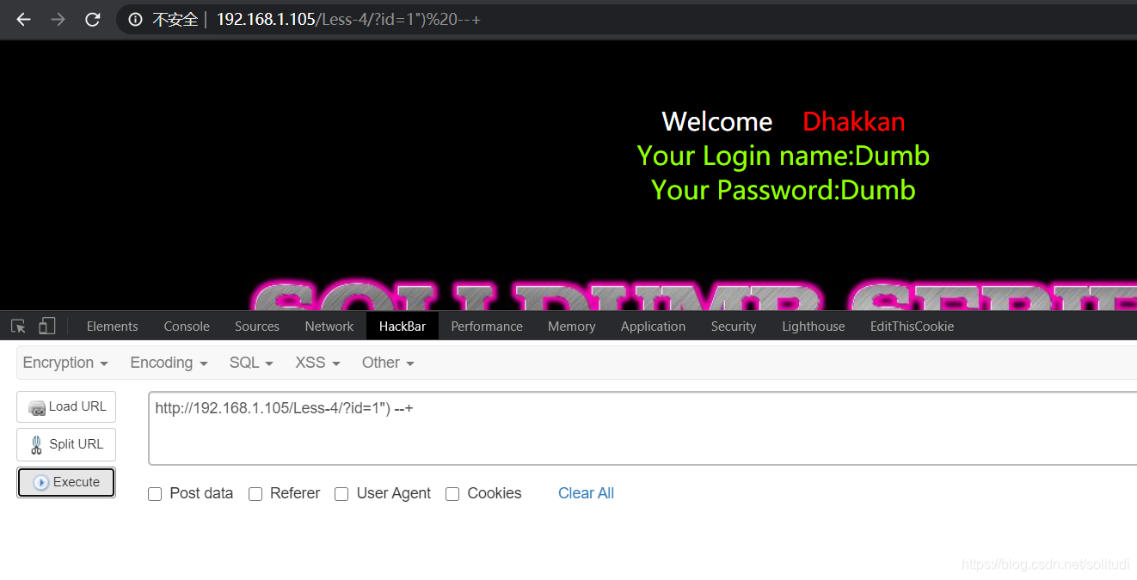Click the browser forward arrow
1137x580 pixels.
pos(58,19)
